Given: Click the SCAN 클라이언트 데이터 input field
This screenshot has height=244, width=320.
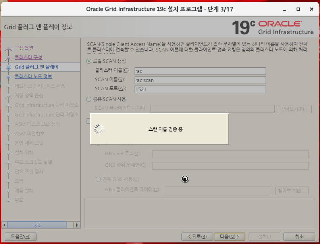Looking at the screenshot, I should pos(212,109).
